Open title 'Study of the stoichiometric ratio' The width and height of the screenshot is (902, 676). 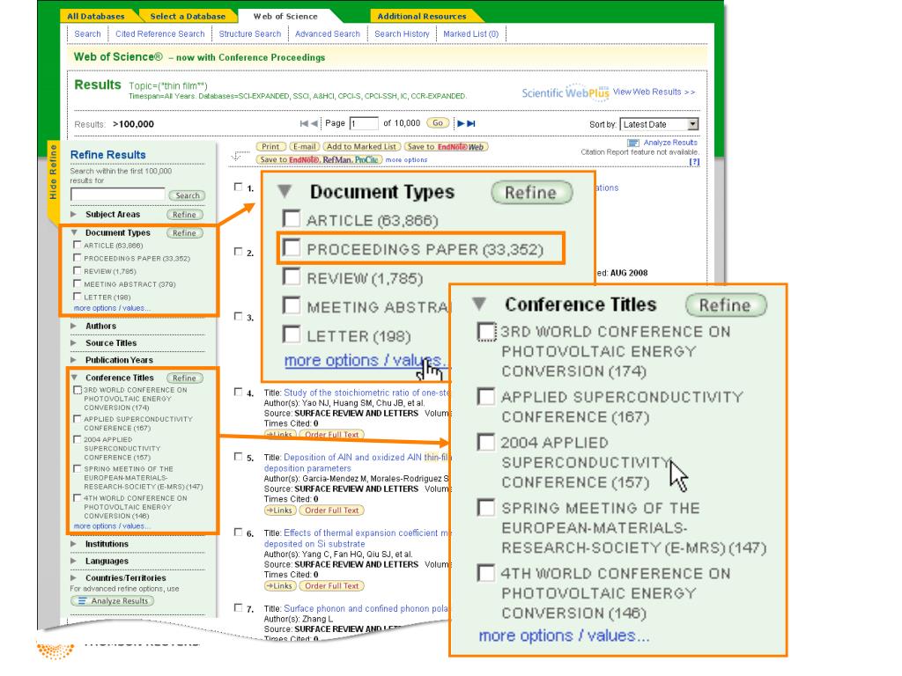pyautogui.click(x=367, y=393)
